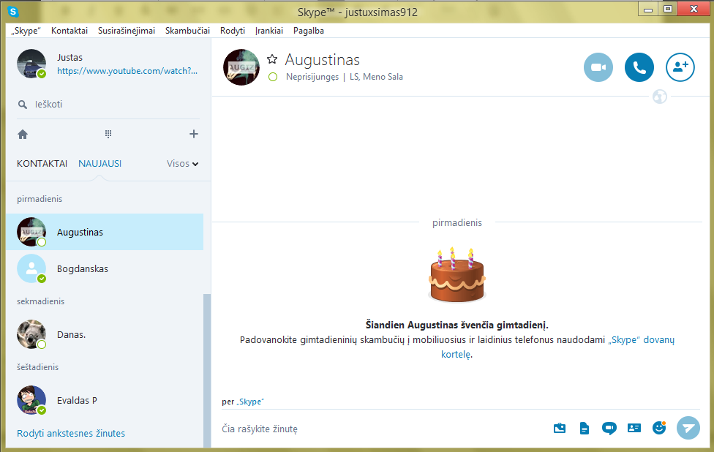This screenshot has height=452, width=714.
Task: Click the LS, Meno Sala location text
Action: (376, 77)
